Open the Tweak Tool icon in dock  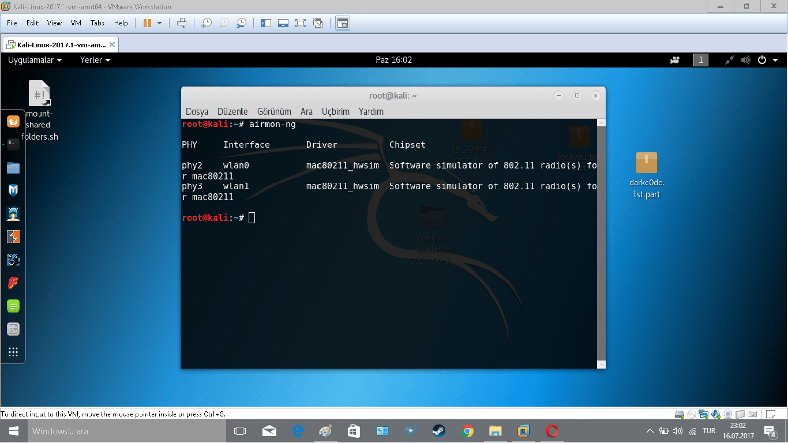click(13, 329)
